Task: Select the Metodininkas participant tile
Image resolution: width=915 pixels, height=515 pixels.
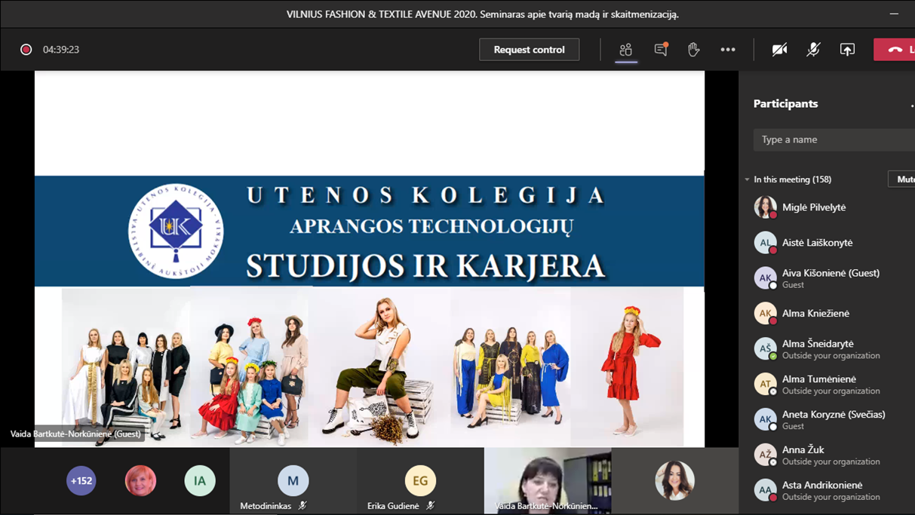Action: click(293, 481)
